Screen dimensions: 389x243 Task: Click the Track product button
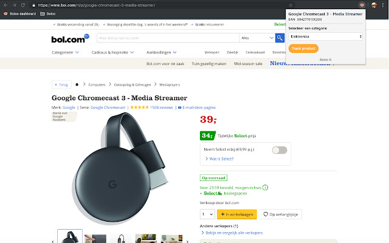coord(303,48)
